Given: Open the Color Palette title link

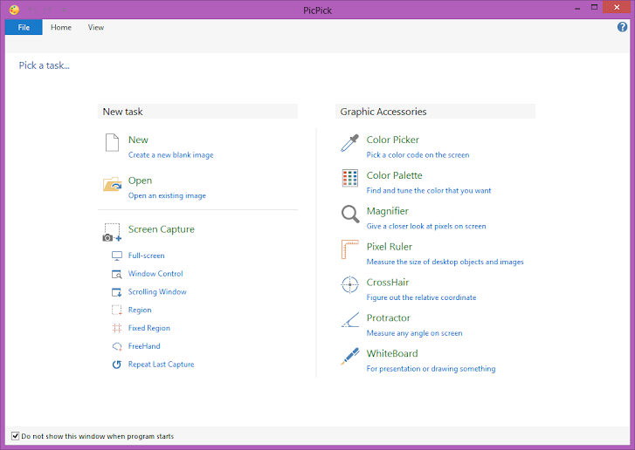Looking at the screenshot, I should 394,175.
